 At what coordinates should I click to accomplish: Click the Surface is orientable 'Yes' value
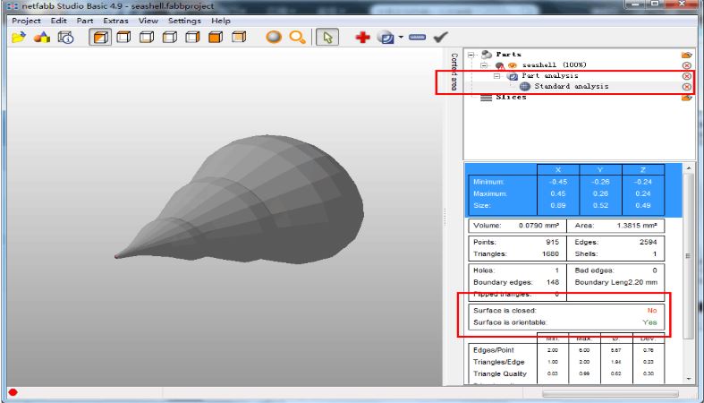click(x=649, y=322)
